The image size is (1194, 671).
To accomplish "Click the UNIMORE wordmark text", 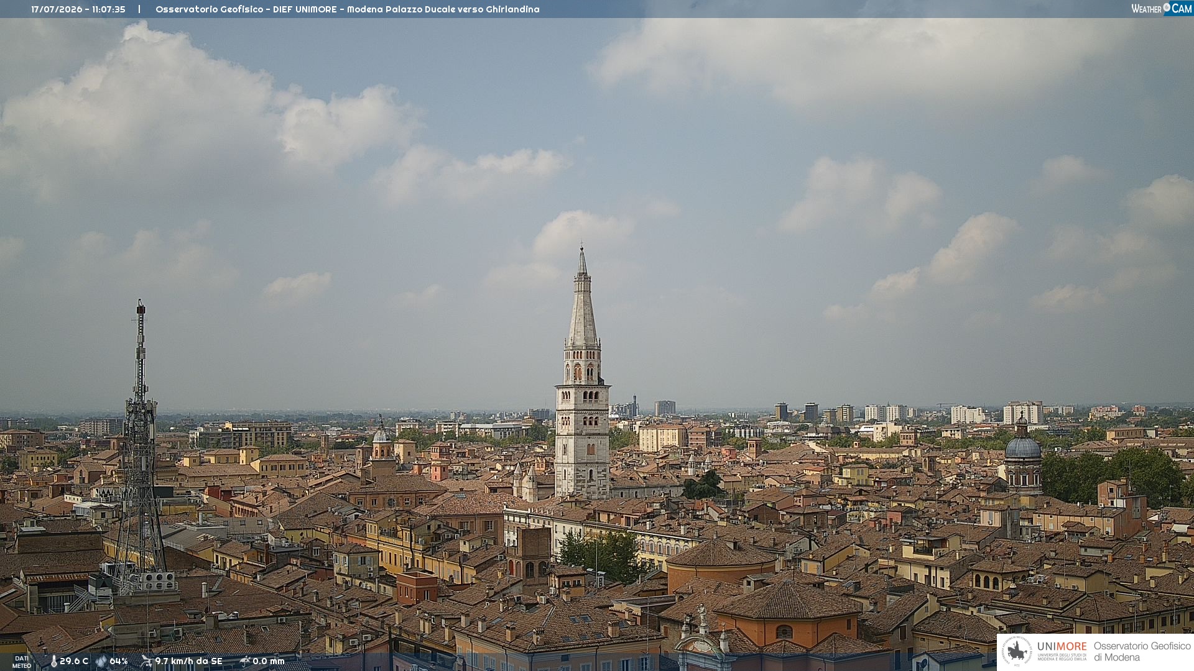I will click(1062, 647).
